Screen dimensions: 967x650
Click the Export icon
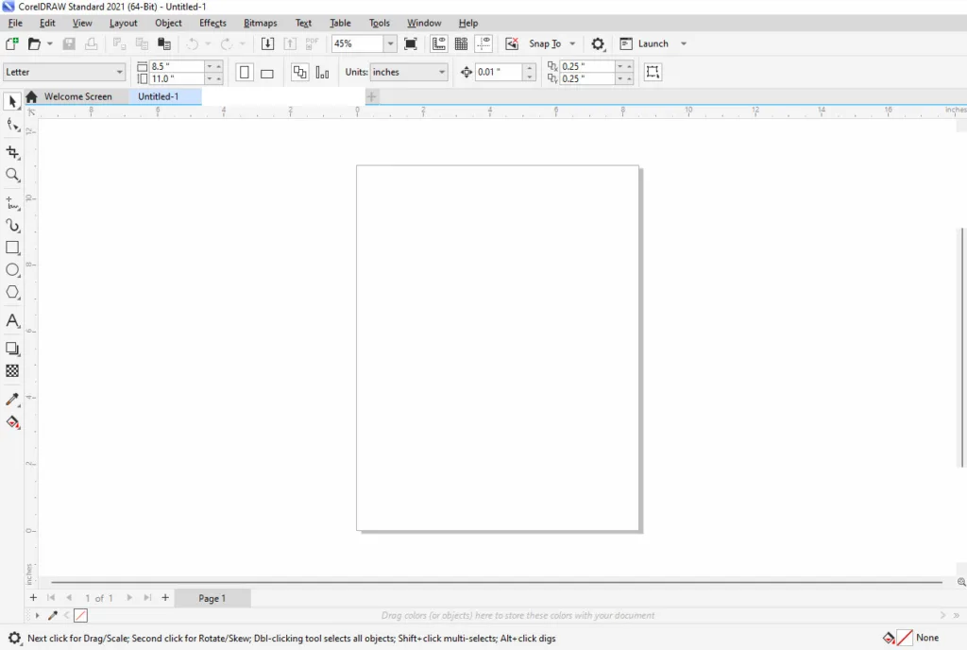pos(290,43)
